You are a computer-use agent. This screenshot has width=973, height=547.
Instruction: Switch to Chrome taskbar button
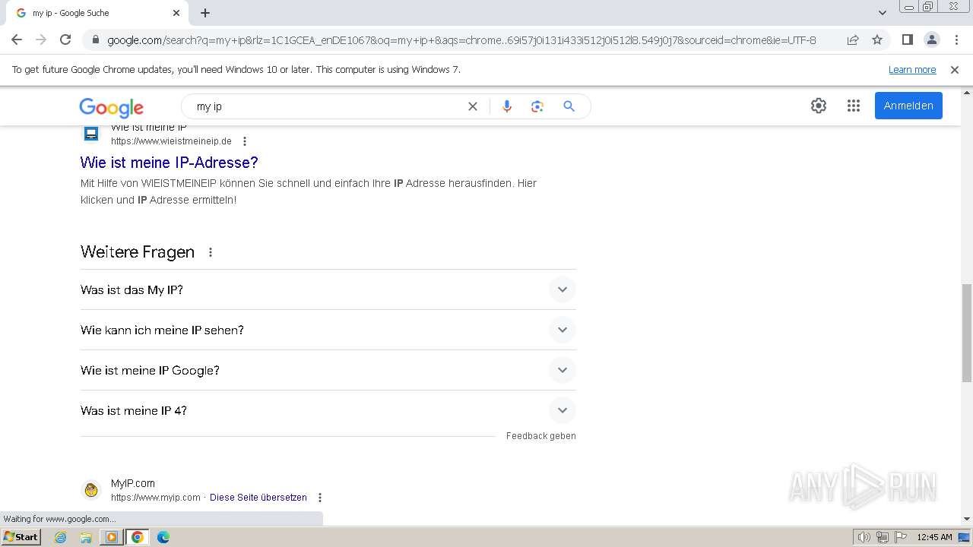click(x=137, y=537)
